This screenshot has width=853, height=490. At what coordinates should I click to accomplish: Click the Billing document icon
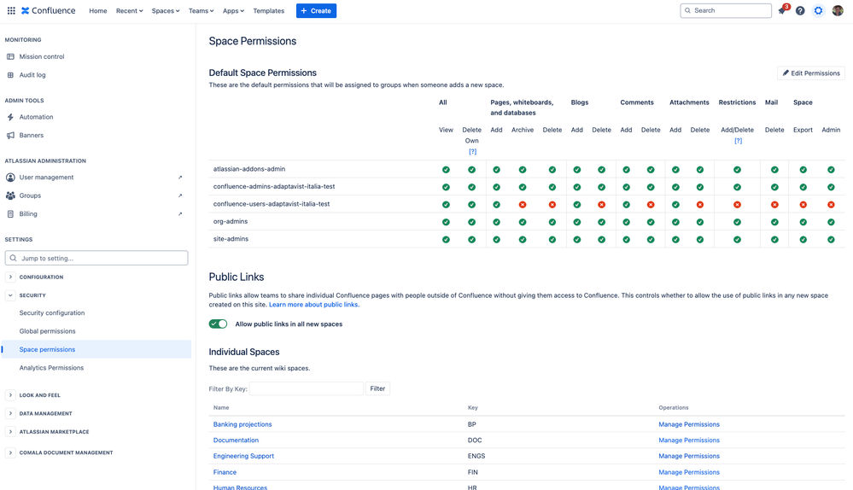coord(10,214)
